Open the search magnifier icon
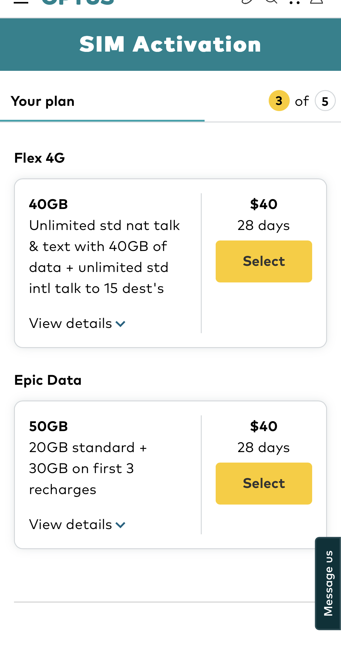 (x=271, y=2)
